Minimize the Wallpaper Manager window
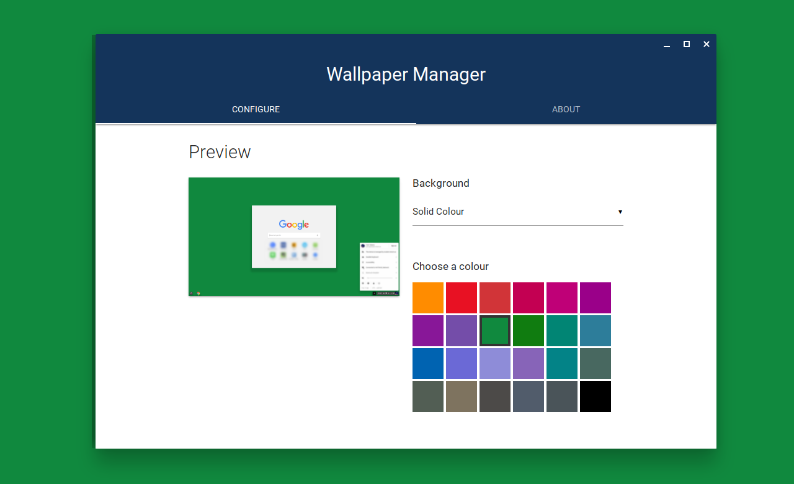This screenshot has height=484, width=794. coord(667,45)
